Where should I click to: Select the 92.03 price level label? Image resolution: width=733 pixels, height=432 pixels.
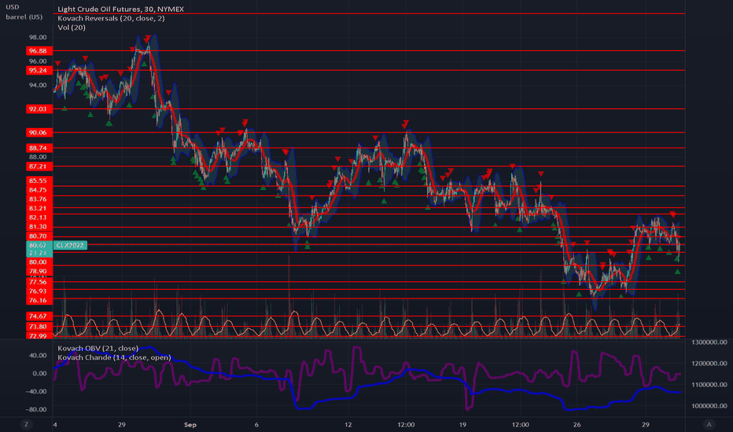point(39,109)
